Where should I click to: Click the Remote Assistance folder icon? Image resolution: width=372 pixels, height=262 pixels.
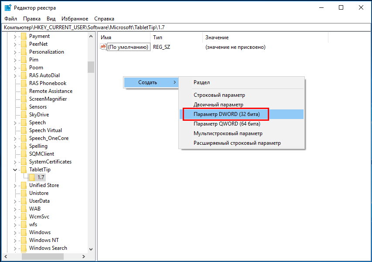24,91
